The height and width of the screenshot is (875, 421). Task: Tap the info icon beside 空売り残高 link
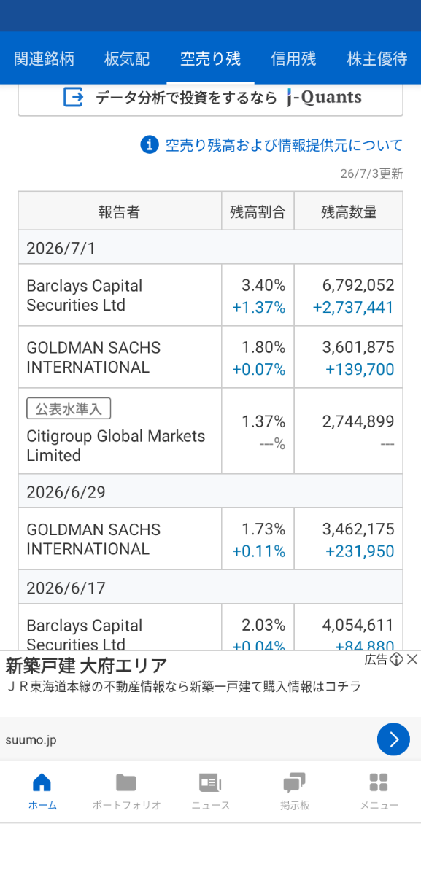click(150, 144)
